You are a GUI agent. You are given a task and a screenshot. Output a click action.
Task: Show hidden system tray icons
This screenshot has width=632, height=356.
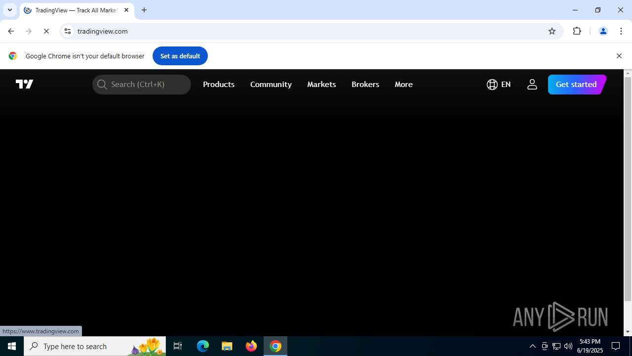pos(532,346)
